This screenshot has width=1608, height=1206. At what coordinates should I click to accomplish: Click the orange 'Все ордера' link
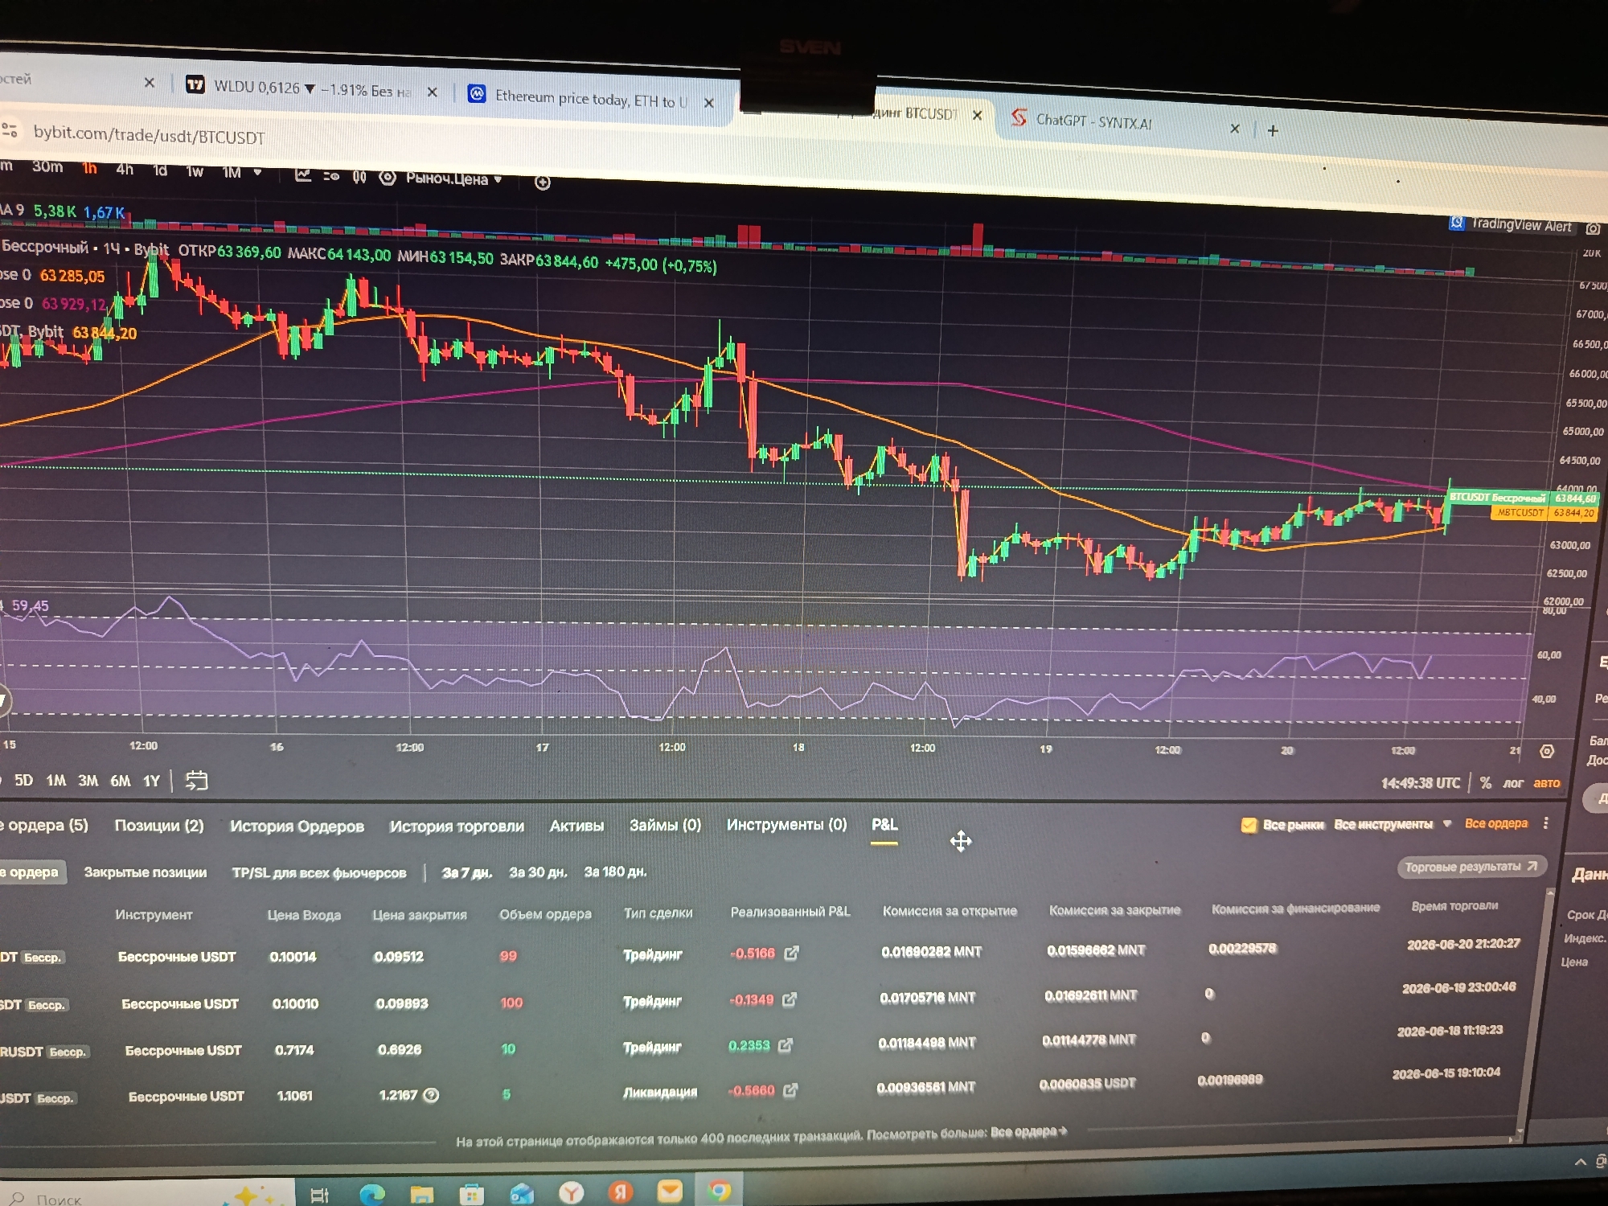[x=1496, y=823]
